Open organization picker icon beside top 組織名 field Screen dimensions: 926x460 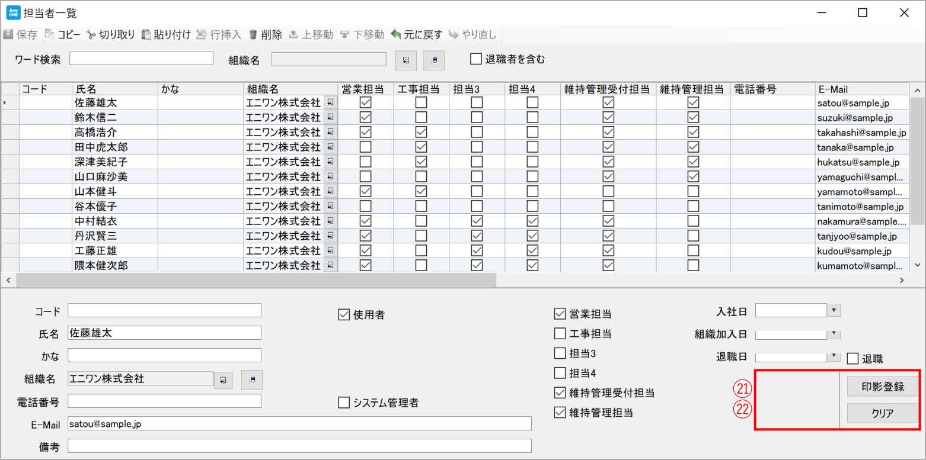pyautogui.click(x=406, y=60)
